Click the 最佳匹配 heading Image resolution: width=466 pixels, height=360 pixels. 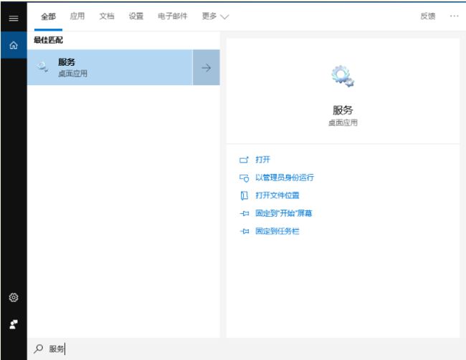(x=48, y=40)
